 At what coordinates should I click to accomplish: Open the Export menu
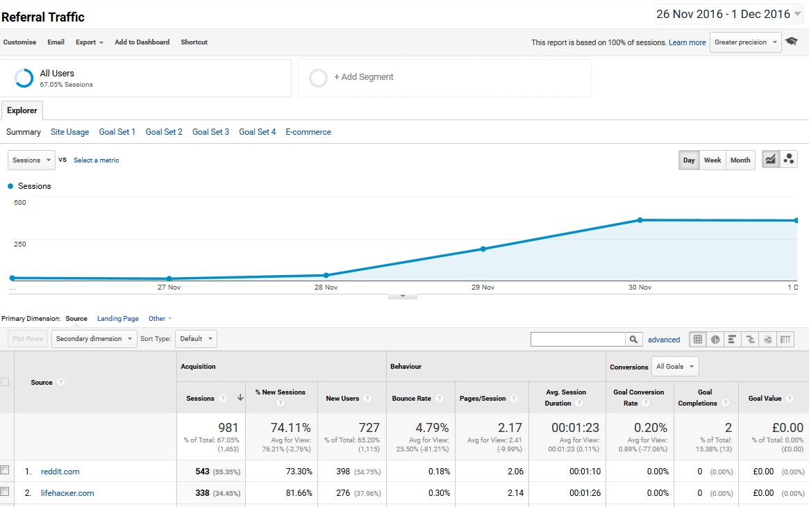coord(89,42)
